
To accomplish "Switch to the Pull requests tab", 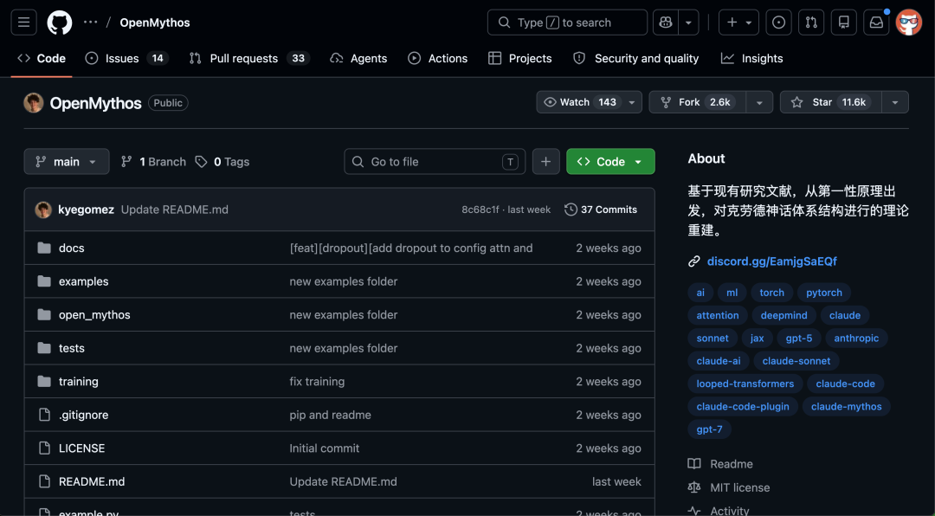I will tap(249, 59).
